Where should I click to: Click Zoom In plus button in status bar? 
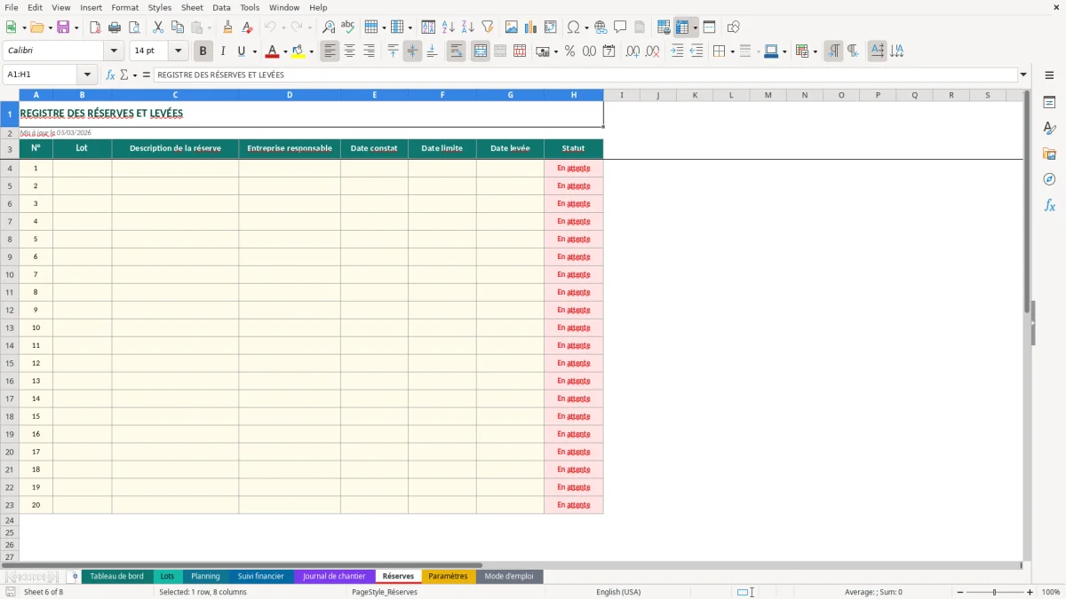pyautogui.click(x=1030, y=592)
